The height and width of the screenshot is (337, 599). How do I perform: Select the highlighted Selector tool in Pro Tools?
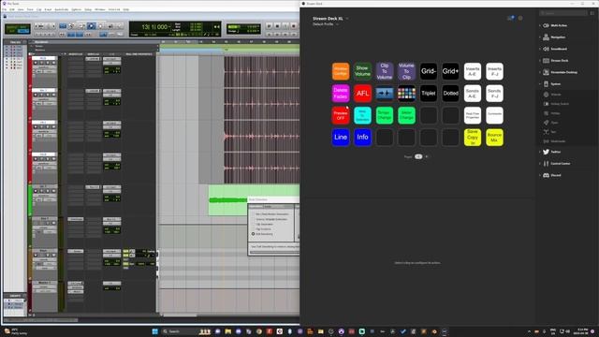(x=91, y=26)
